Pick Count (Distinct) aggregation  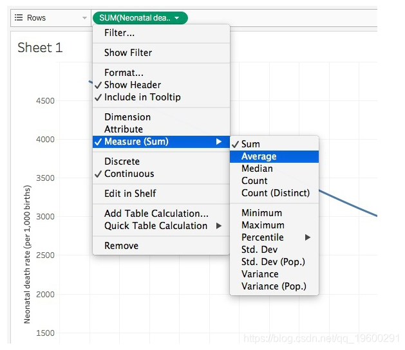coord(274,193)
